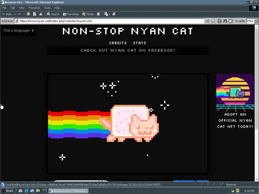Viewport: 259px width, 194px height.
Task: Open the Help menu
Action: click(57, 8)
